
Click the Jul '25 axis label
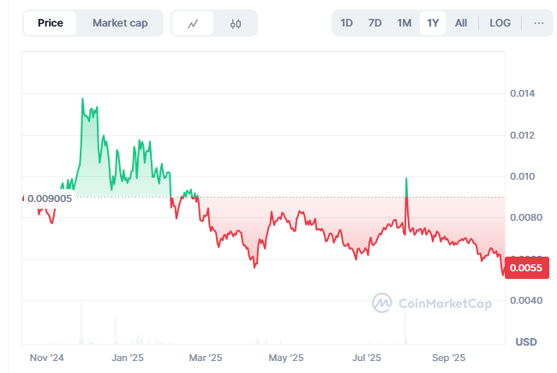(367, 357)
